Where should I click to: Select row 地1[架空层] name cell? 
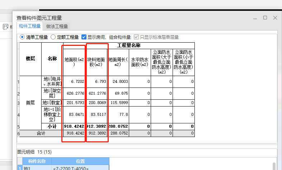tap(52, 94)
